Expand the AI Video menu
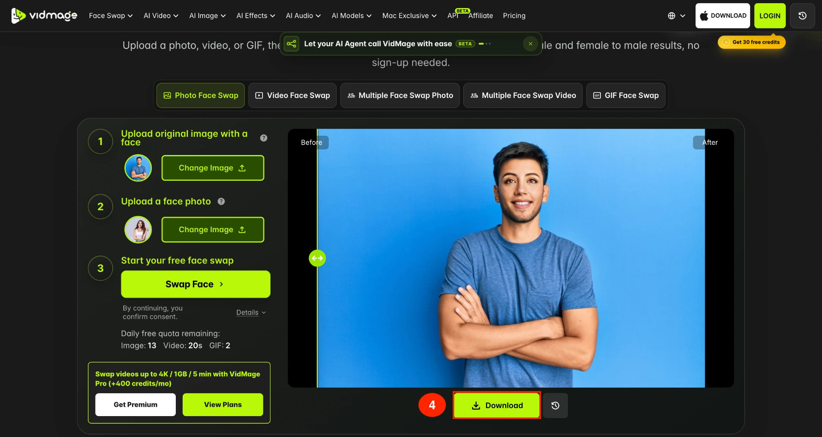Image resolution: width=822 pixels, height=437 pixels. coord(161,16)
